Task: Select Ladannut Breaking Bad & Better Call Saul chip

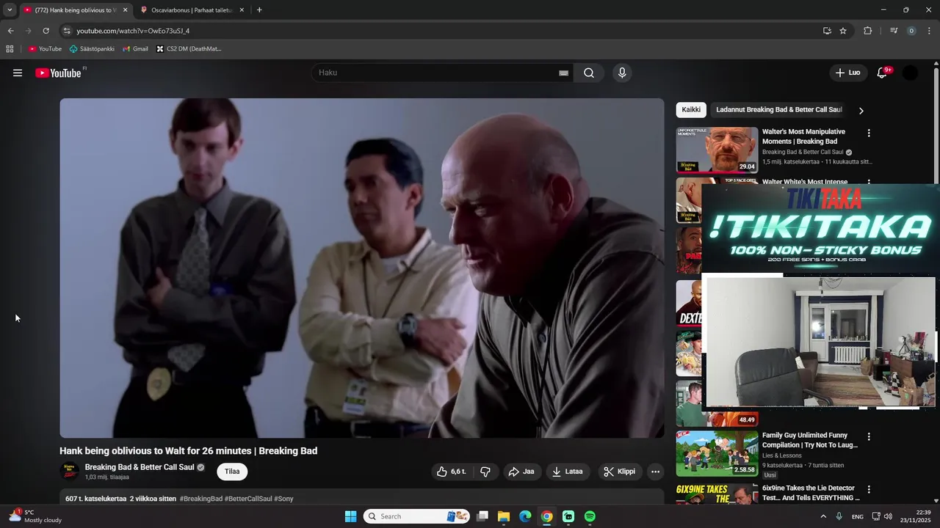Action: [x=779, y=110]
